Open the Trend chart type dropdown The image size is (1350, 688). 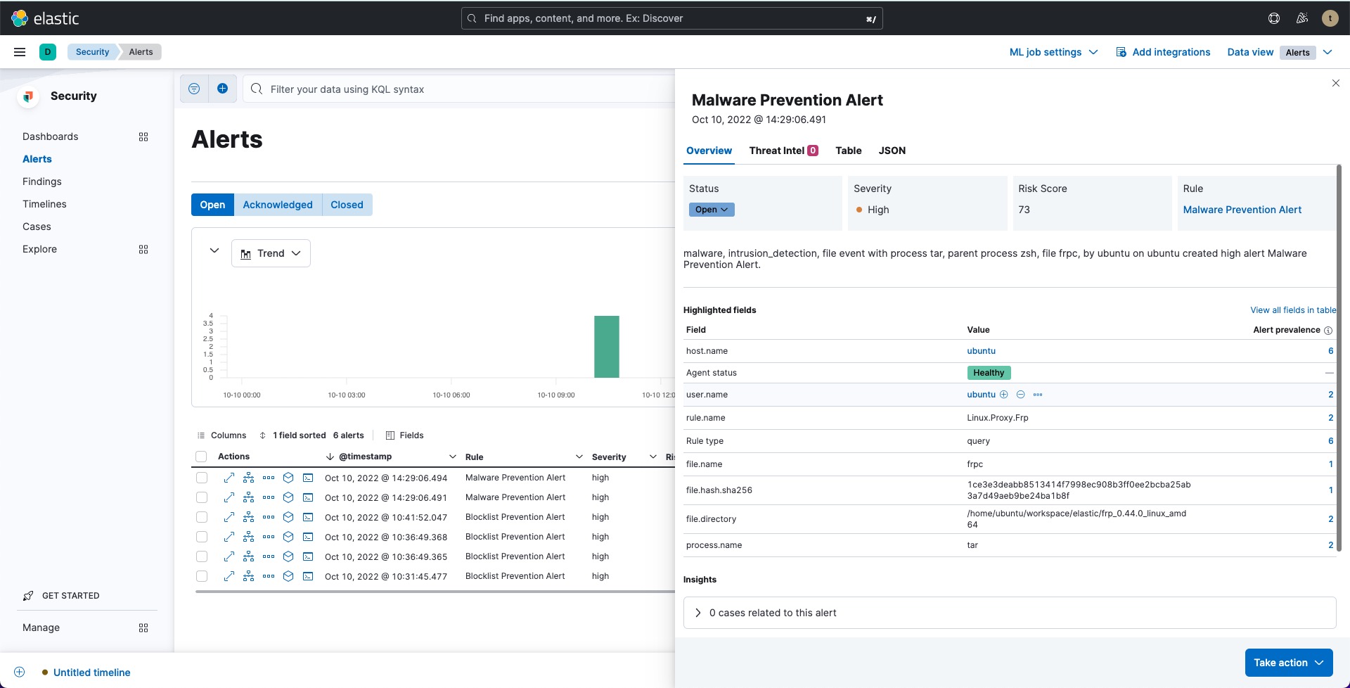271,253
